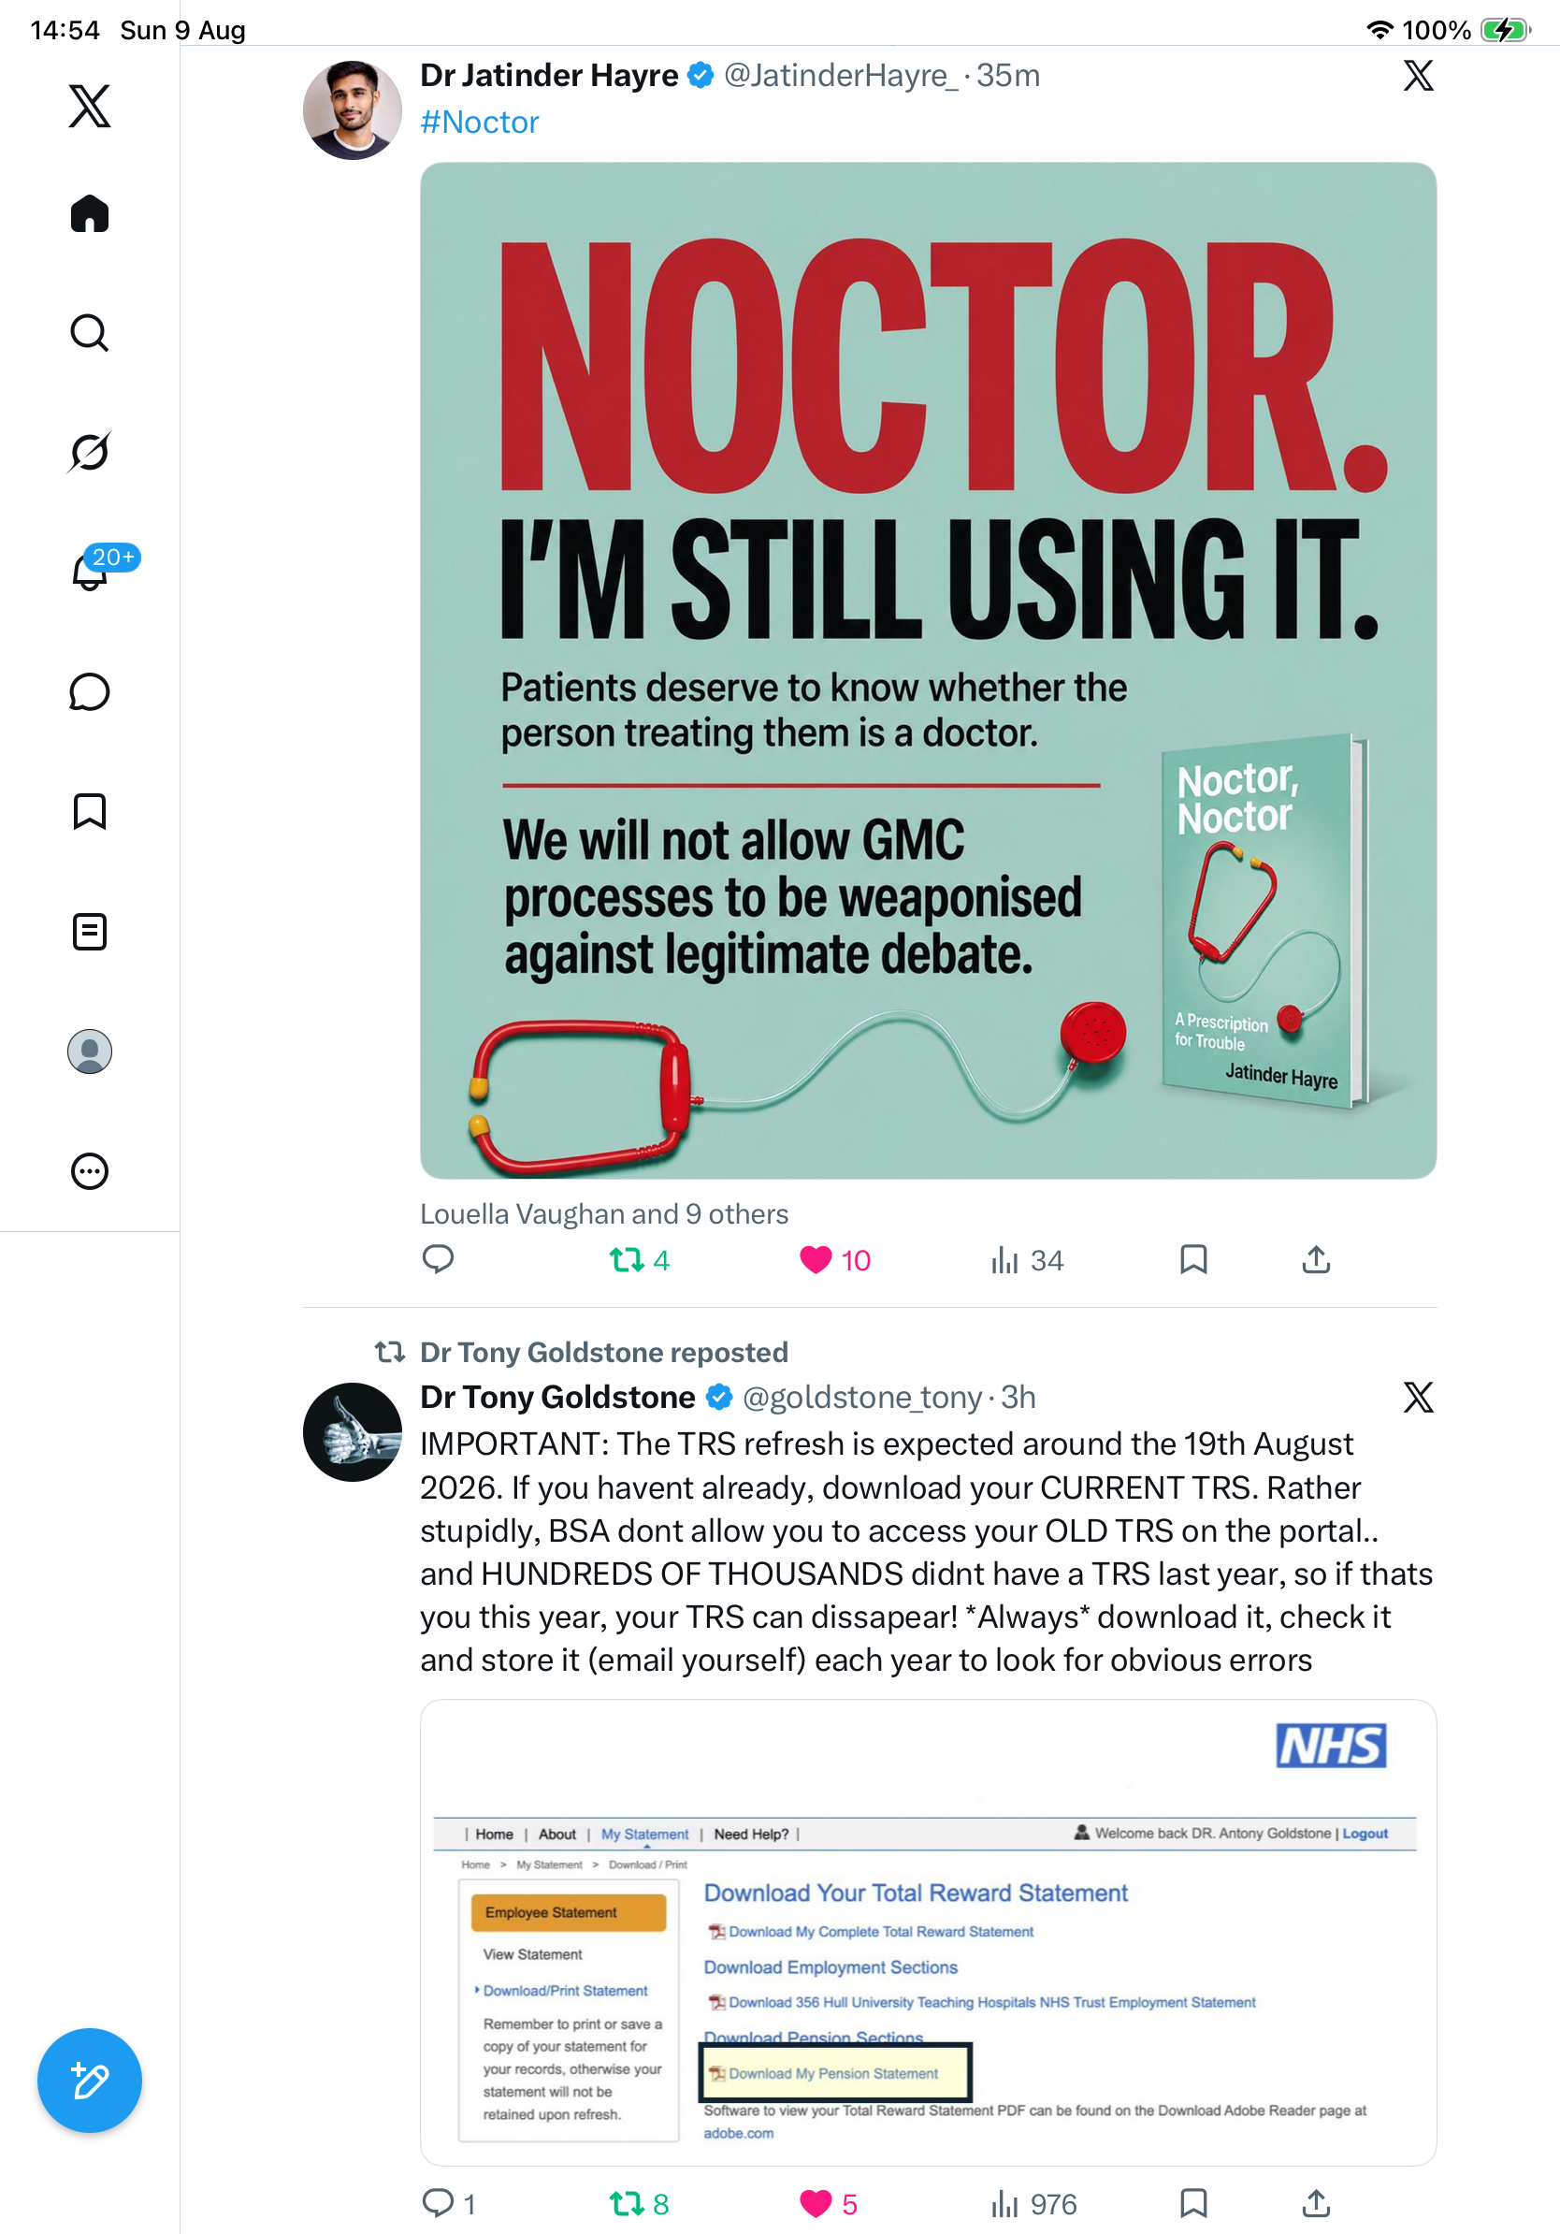
Task: Open Grok from the sidebar
Action: tap(90, 452)
